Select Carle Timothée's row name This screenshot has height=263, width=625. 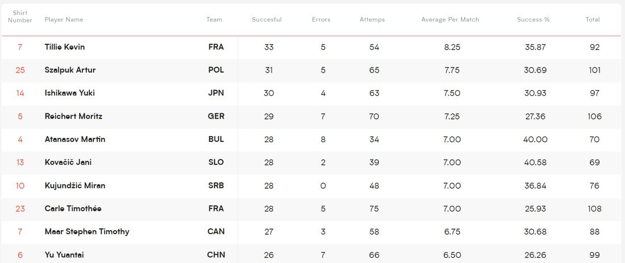coord(73,209)
